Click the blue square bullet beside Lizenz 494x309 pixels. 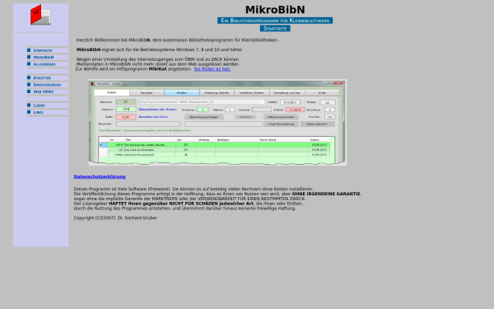(x=29, y=105)
